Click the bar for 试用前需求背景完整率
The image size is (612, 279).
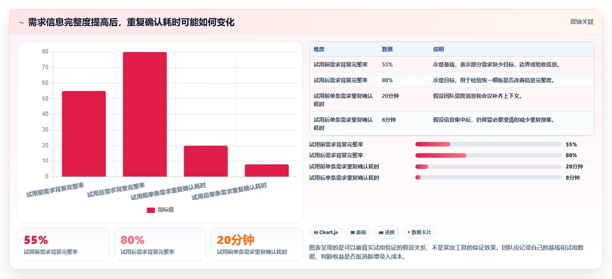point(84,134)
